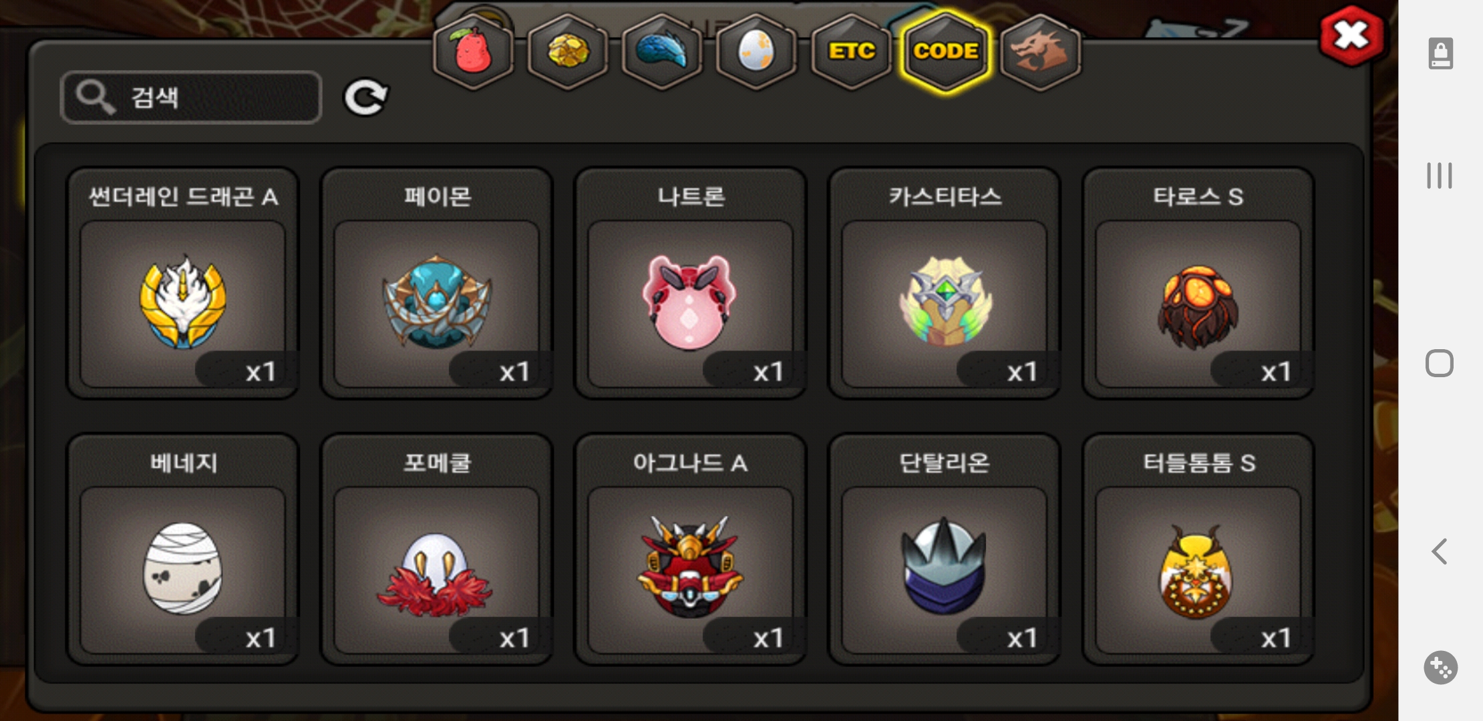Viewport: 1483px width, 721px height.
Task: Open the fruit food category tab
Action: (x=473, y=51)
